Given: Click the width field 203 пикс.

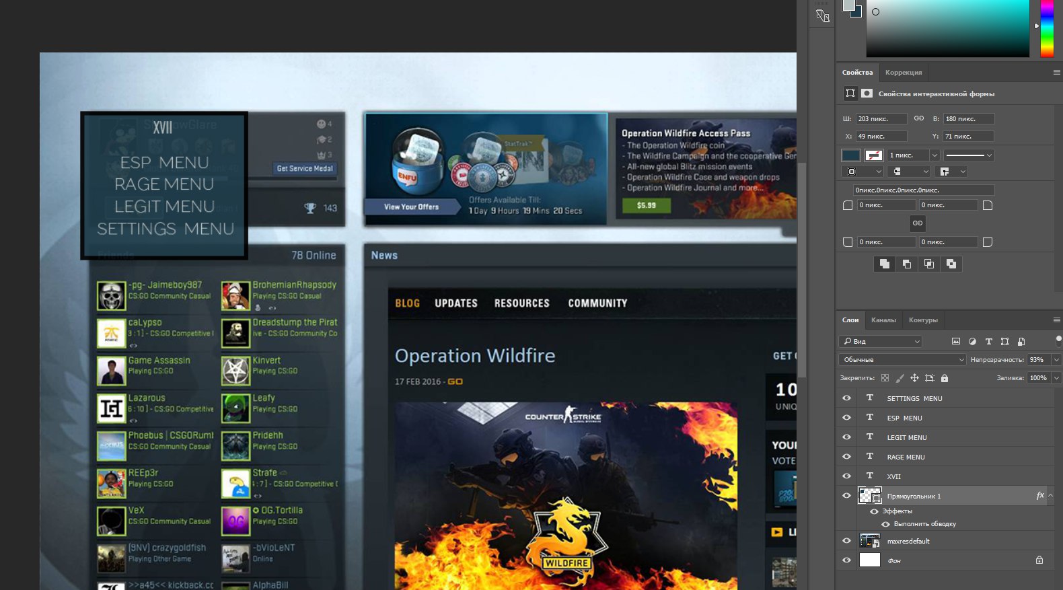Looking at the screenshot, I should click(881, 118).
